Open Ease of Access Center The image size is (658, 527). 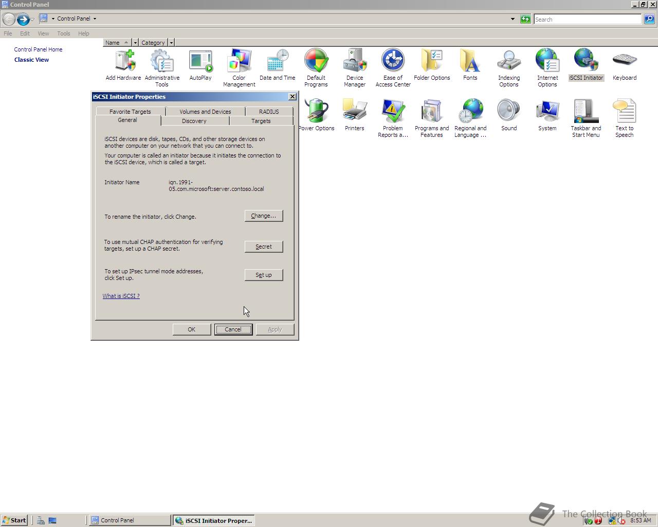click(x=393, y=67)
